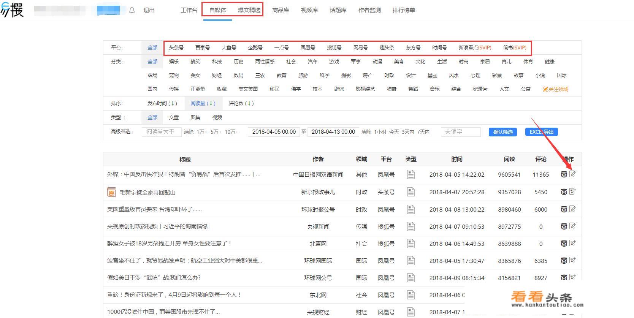Select 文章 content type filter

tap(174, 117)
